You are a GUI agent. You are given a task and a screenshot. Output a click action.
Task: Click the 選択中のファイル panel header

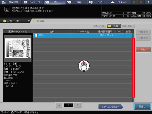18,31
